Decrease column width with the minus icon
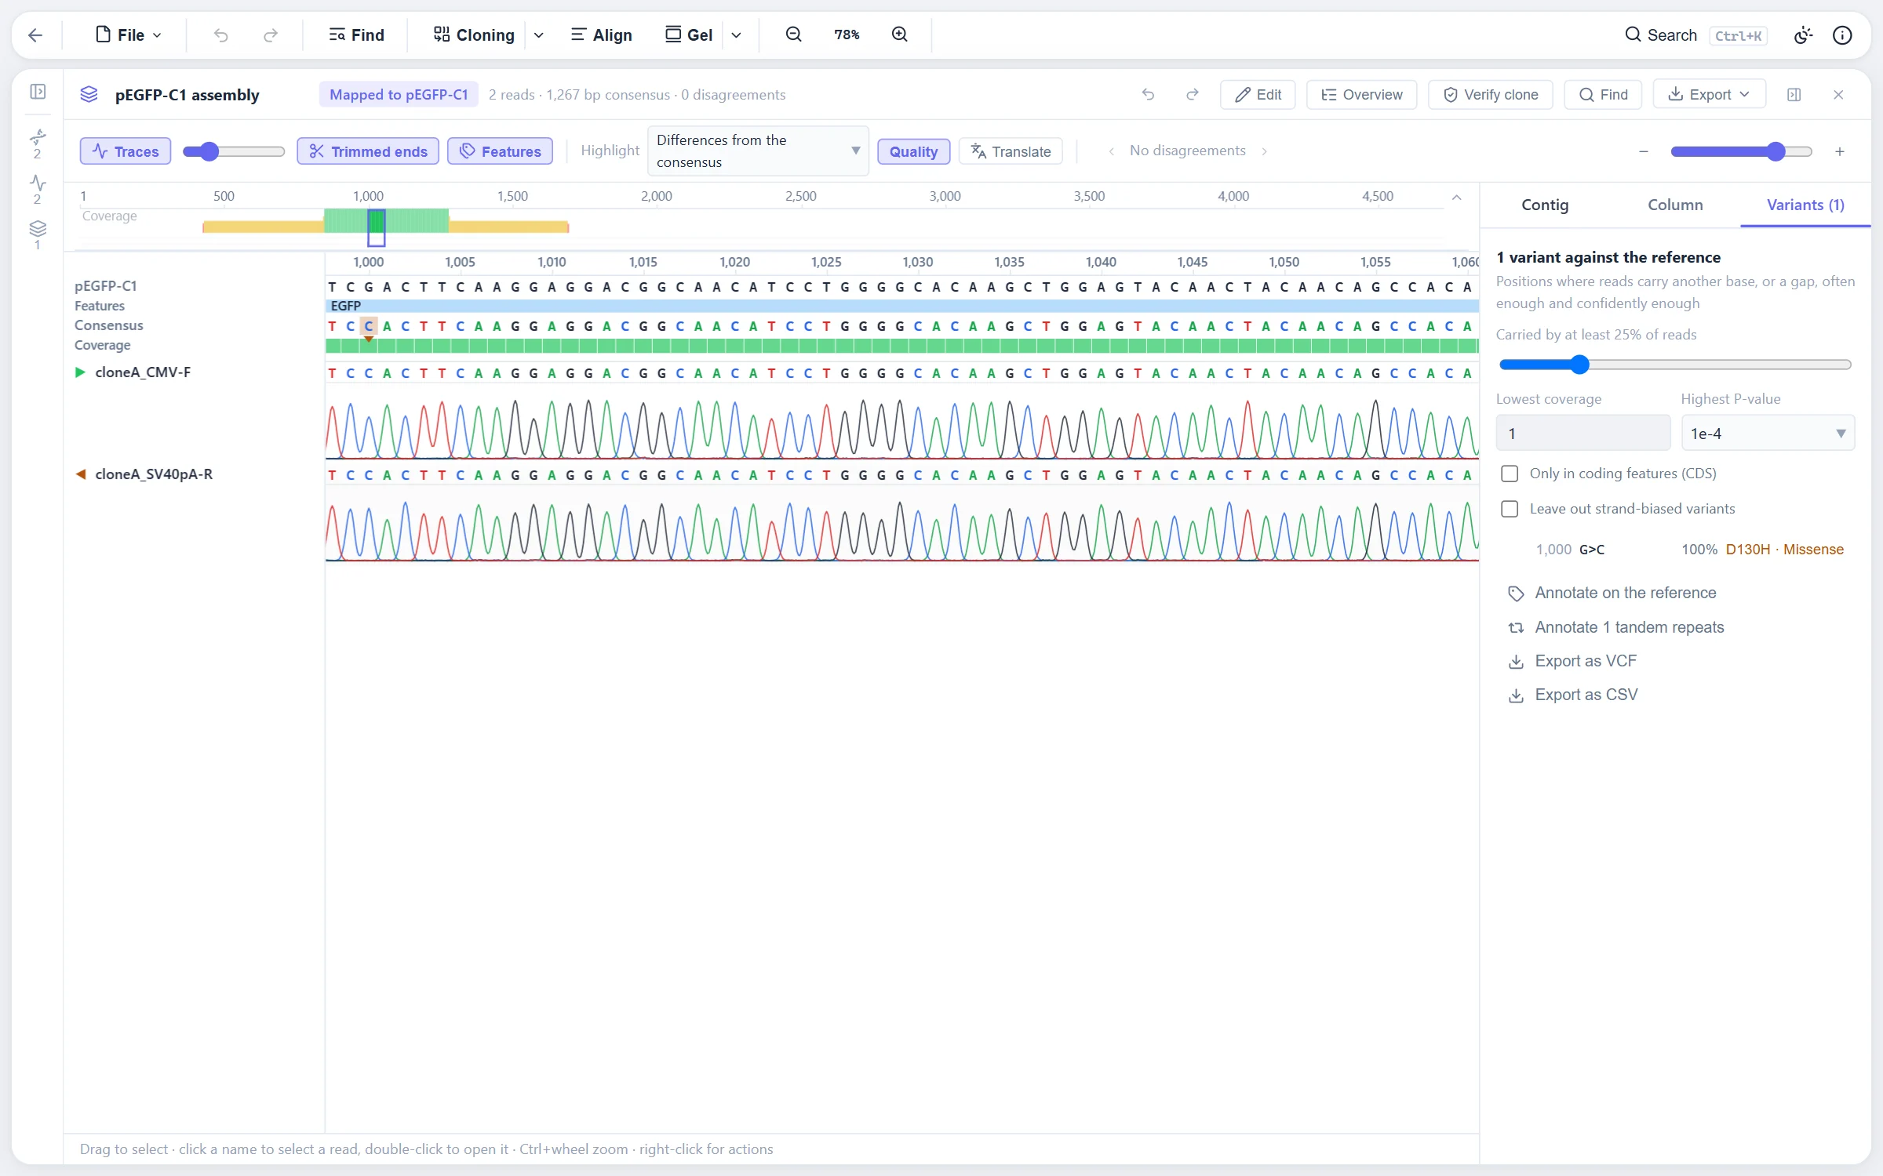The width and height of the screenshot is (1883, 1176). tap(1644, 151)
